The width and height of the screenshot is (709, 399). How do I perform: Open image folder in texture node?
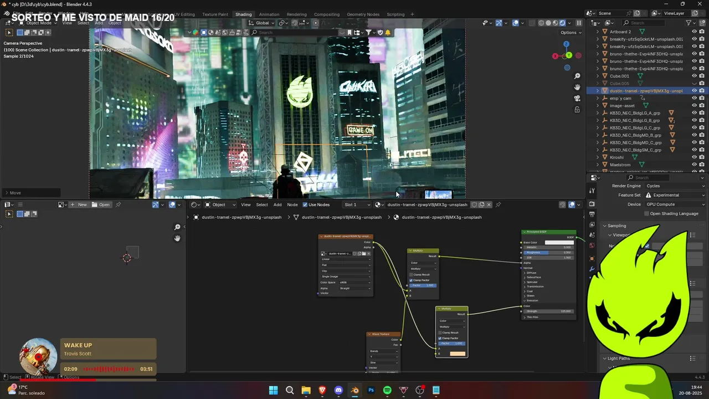(364, 253)
